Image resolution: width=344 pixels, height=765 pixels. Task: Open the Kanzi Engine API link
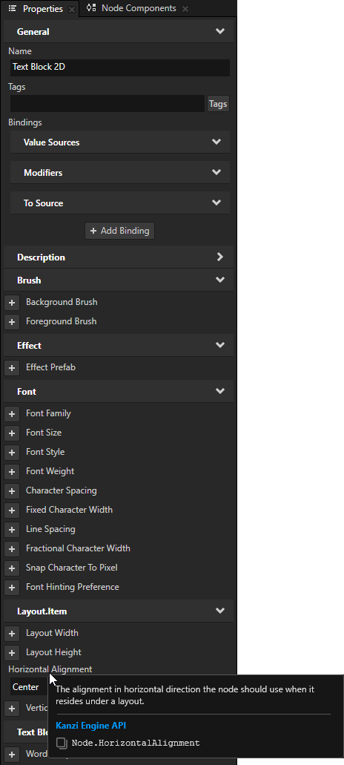pyautogui.click(x=91, y=726)
